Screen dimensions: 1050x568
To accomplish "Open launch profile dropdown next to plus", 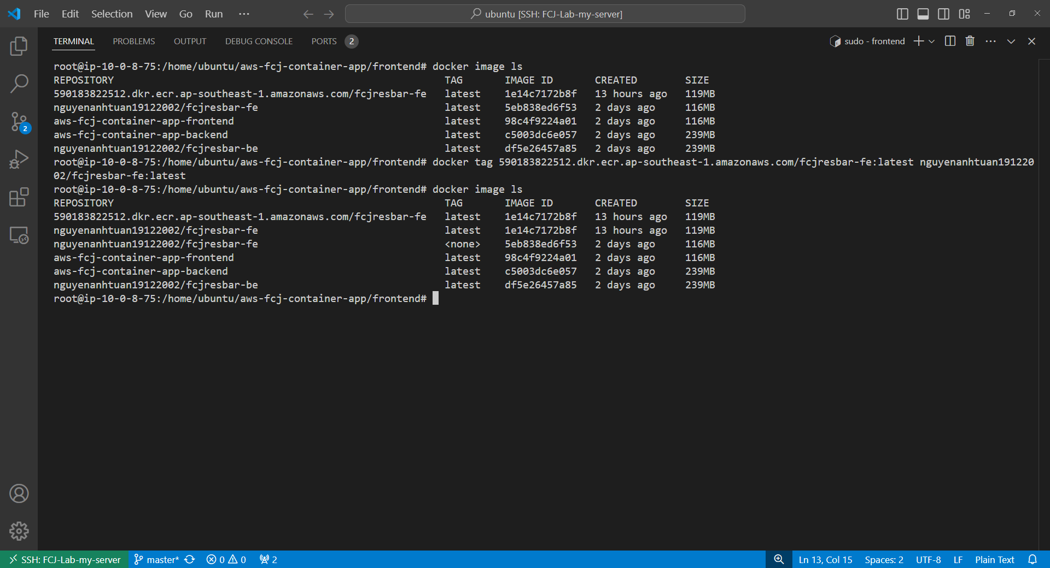I will pyautogui.click(x=932, y=41).
